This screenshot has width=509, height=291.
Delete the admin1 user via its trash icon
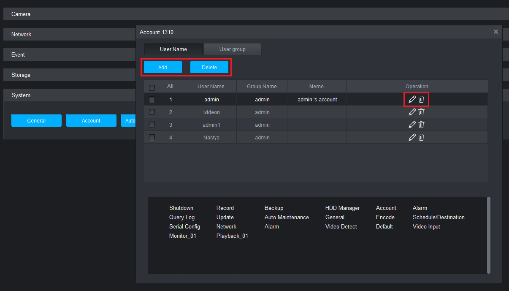point(421,125)
